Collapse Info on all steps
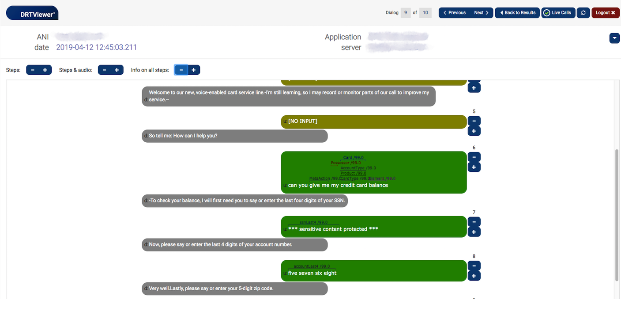Image resolution: width=621 pixels, height=323 pixels. click(x=181, y=70)
